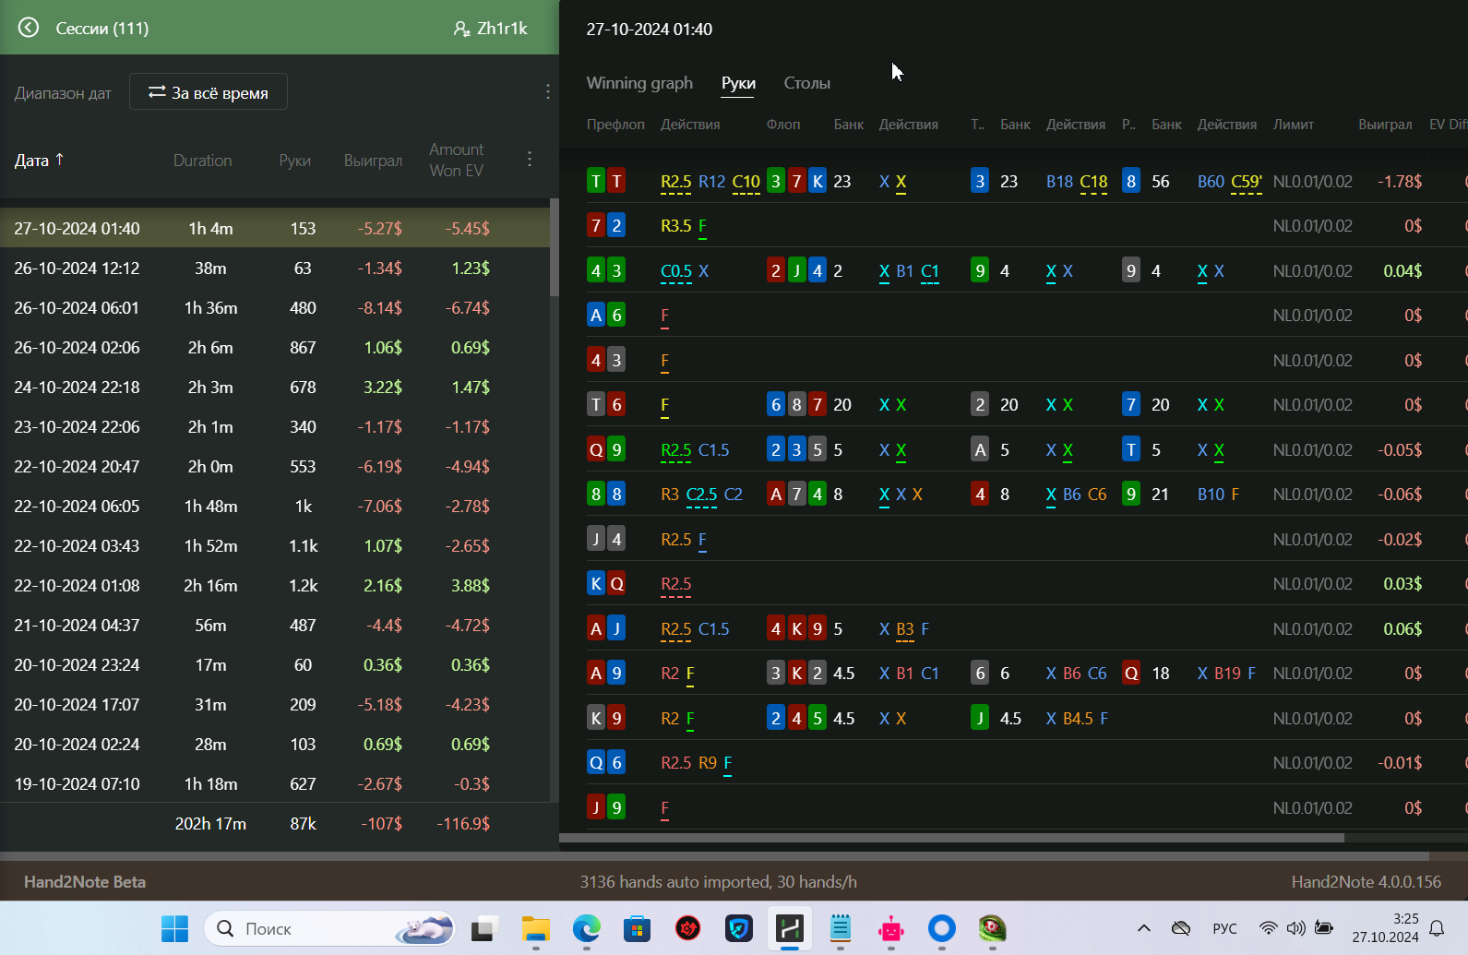The height and width of the screenshot is (955, 1468).
Task: Select session 26-10-2024 06:01
Action: pyautogui.click(x=275, y=307)
